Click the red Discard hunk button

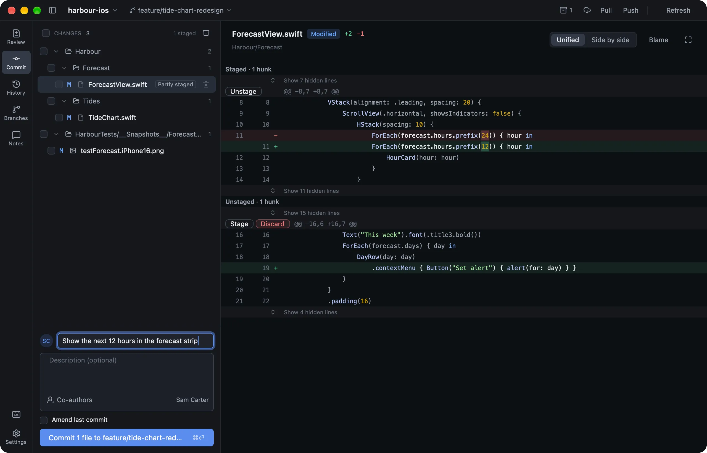pos(272,224)
